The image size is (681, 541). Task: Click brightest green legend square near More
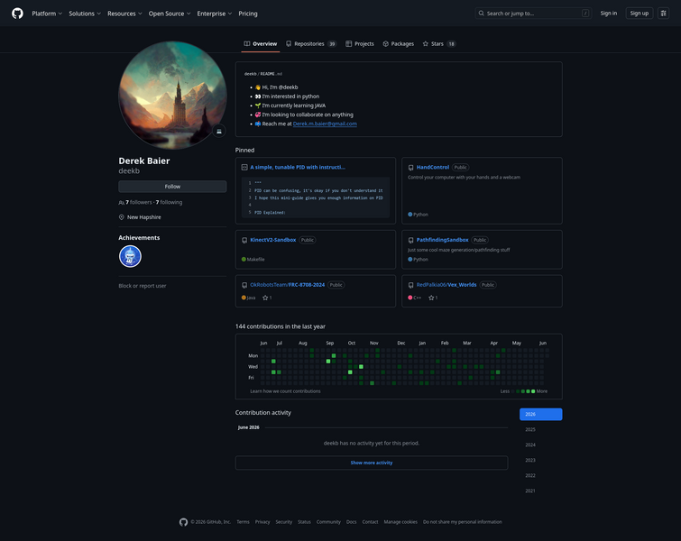point(533,391)
